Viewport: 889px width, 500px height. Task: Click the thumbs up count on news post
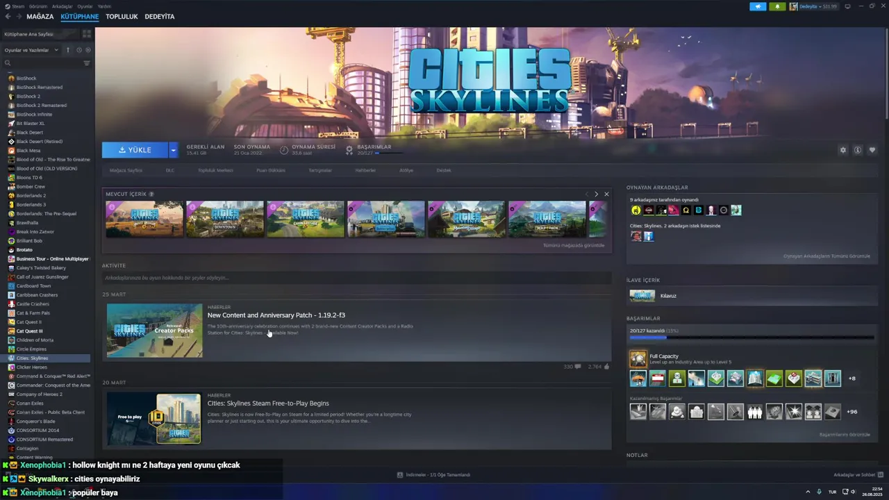[599, 367]
